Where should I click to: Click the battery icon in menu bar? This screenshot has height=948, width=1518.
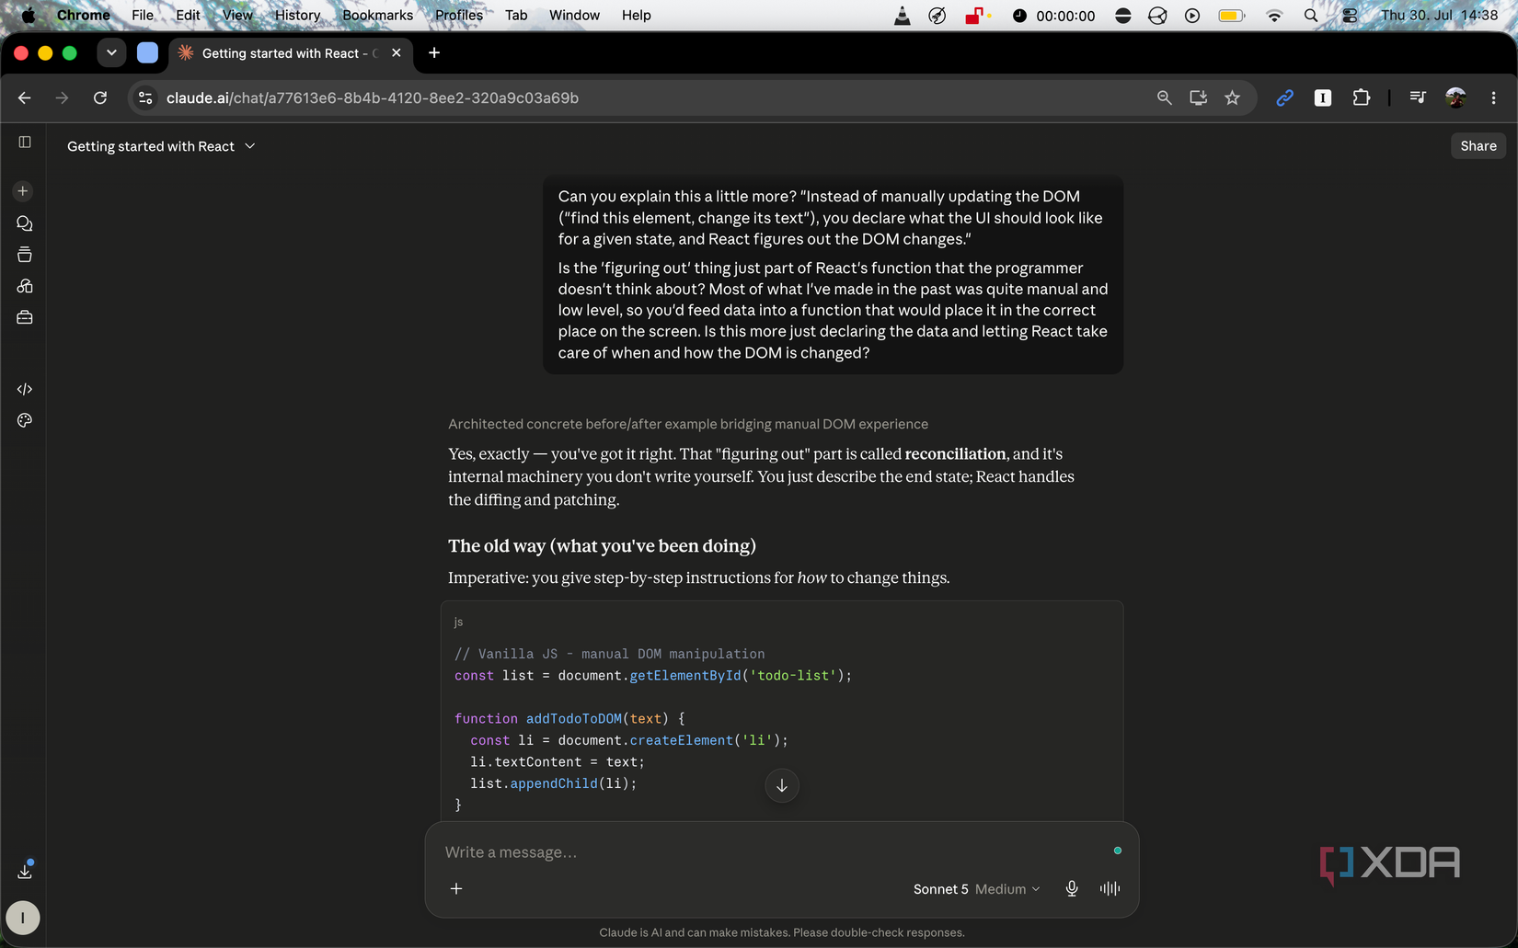point(1232,15)
